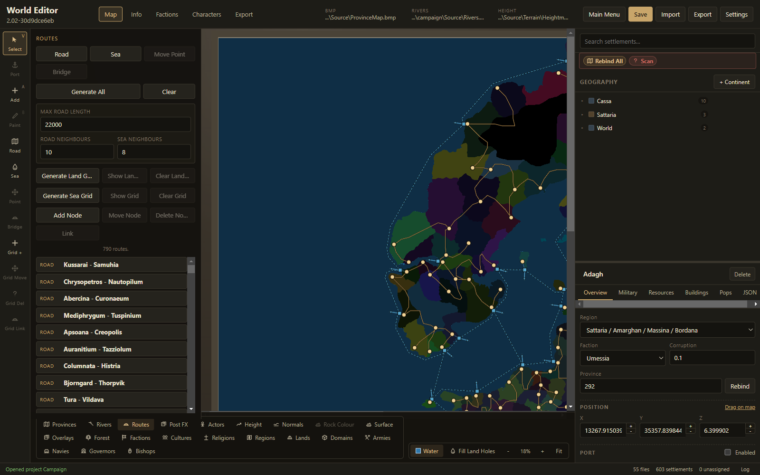The height and width of the screenshot is (475, 760).
Task: Choose the Port tool icon
Action: pyautogui.click(x=15, y=69)
